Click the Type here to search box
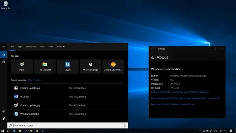The image size is (236, 133). pyautogui.click(x=67, y=126)
